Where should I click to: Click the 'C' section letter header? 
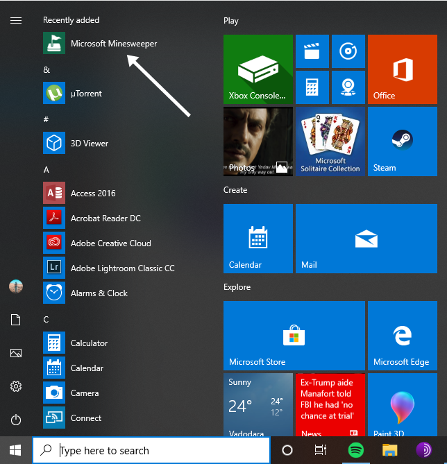46,320
